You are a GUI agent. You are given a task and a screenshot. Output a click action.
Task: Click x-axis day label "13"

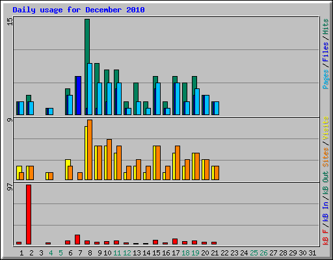point(137,253)
